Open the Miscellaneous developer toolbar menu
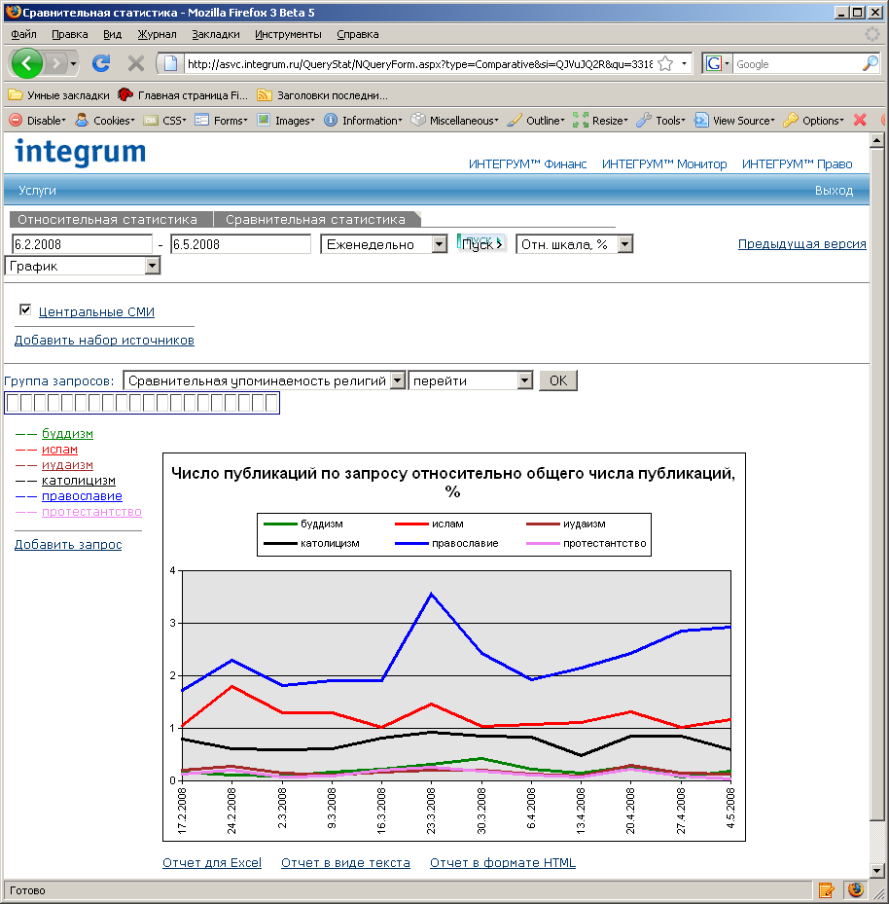The image size is (889, 904). pos(454,120)
